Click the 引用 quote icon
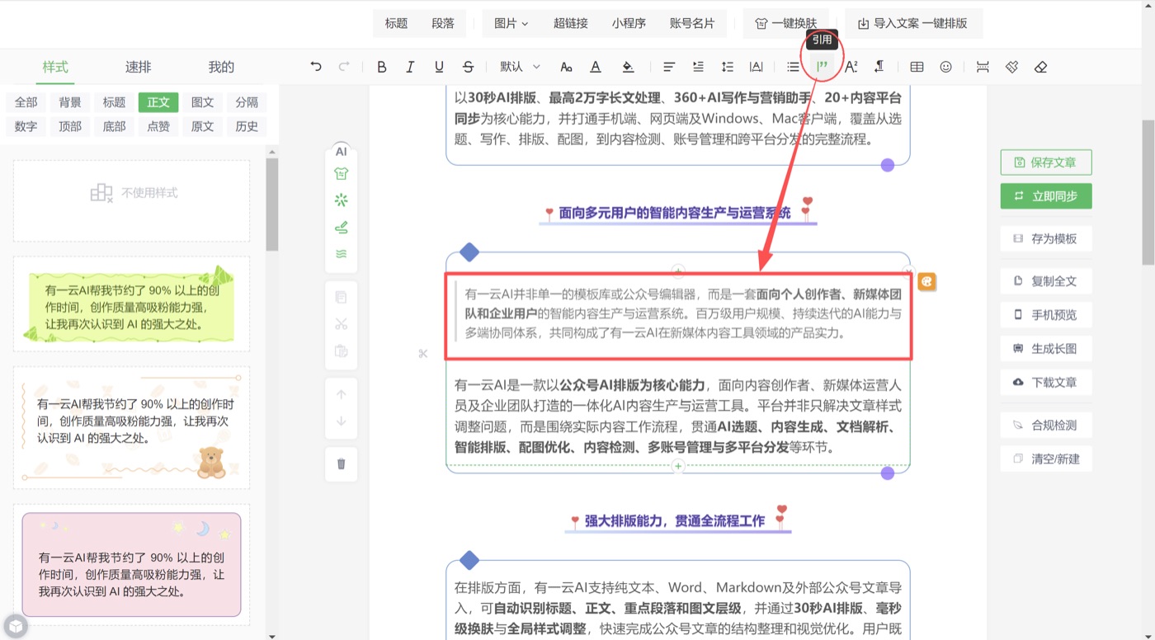The width and height of the screenshot is (1155, 640). pyautogui.click(x=822, y=67)
